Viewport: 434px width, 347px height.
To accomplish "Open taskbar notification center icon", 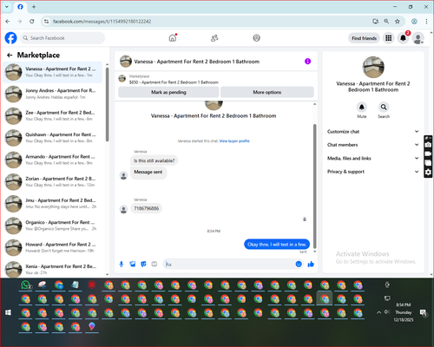I will click(424, 313).
